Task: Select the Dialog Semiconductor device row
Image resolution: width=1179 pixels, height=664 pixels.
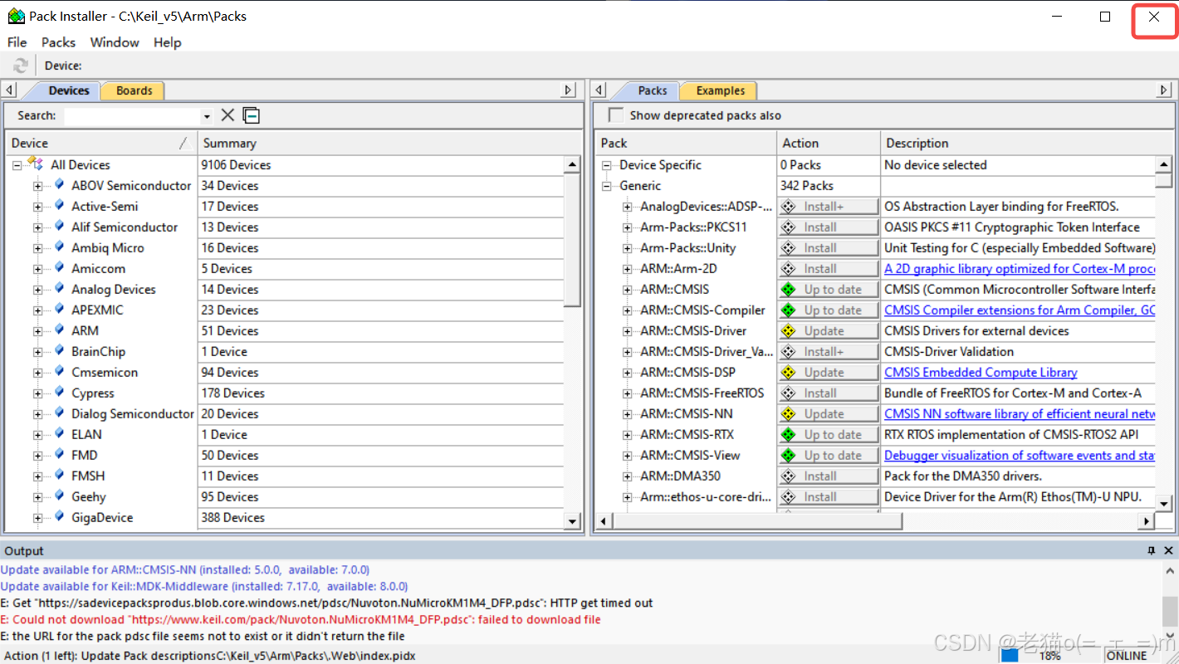Action: click(x=285, y=413)
